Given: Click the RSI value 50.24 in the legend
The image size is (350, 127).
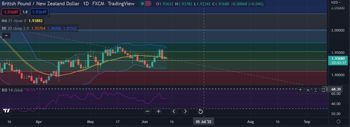Looking at the screenshot, I should [x=30, y=90].
